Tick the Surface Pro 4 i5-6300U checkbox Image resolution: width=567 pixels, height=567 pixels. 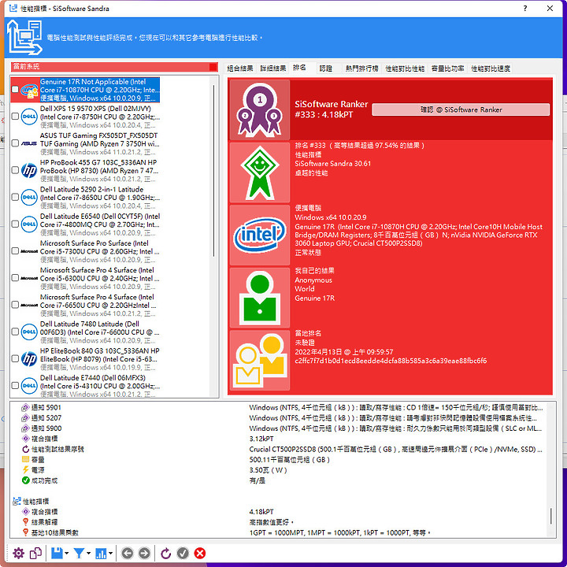pyautogui.click(x=15, y=278)
